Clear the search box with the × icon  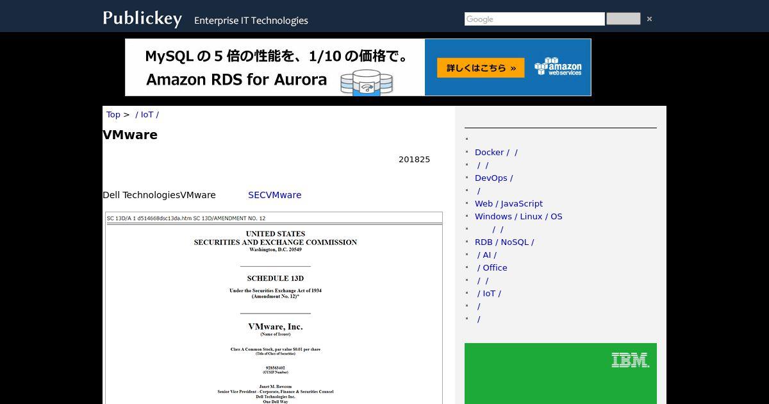[x=649, y=19]
